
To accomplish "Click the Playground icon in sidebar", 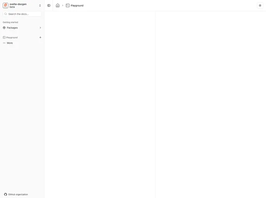I will click(4, 38).
